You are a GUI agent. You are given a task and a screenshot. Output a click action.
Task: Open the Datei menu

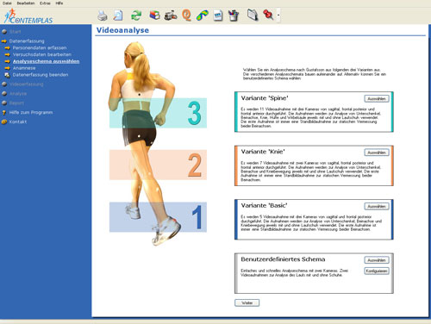tap(7, 3)
